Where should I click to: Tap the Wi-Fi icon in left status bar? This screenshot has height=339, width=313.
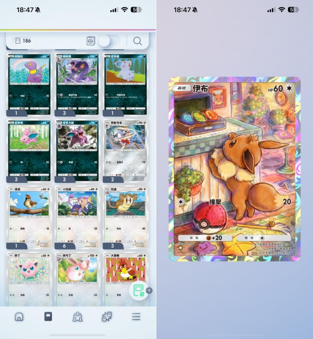point(124,9)
